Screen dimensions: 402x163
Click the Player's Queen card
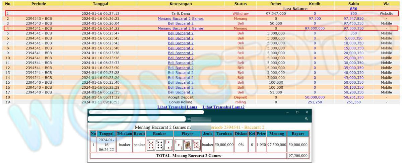pos(187,145)
